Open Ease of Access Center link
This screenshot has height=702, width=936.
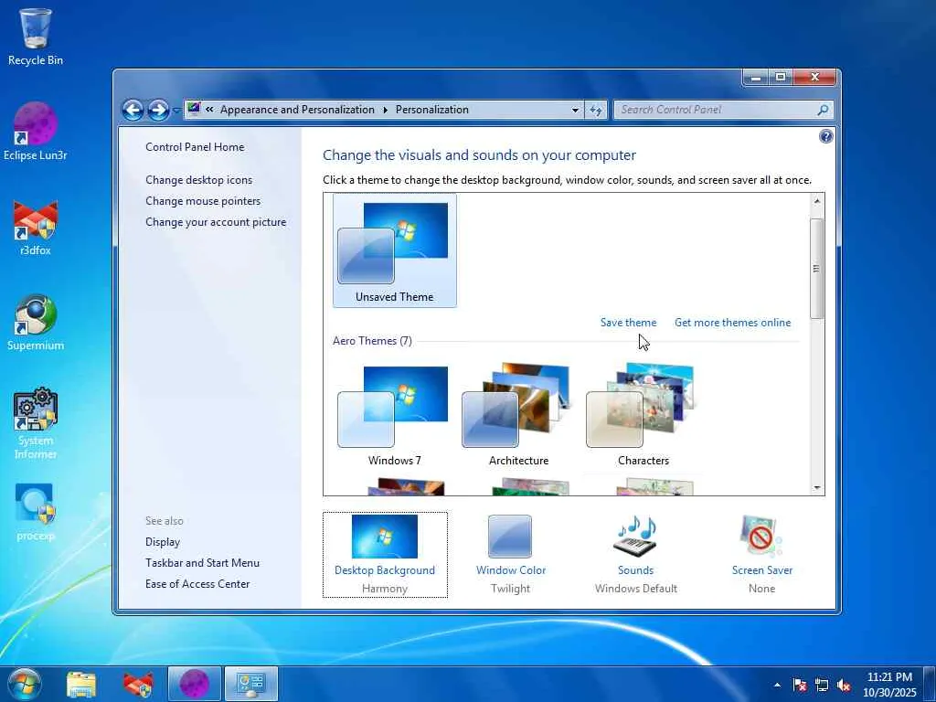197,584
